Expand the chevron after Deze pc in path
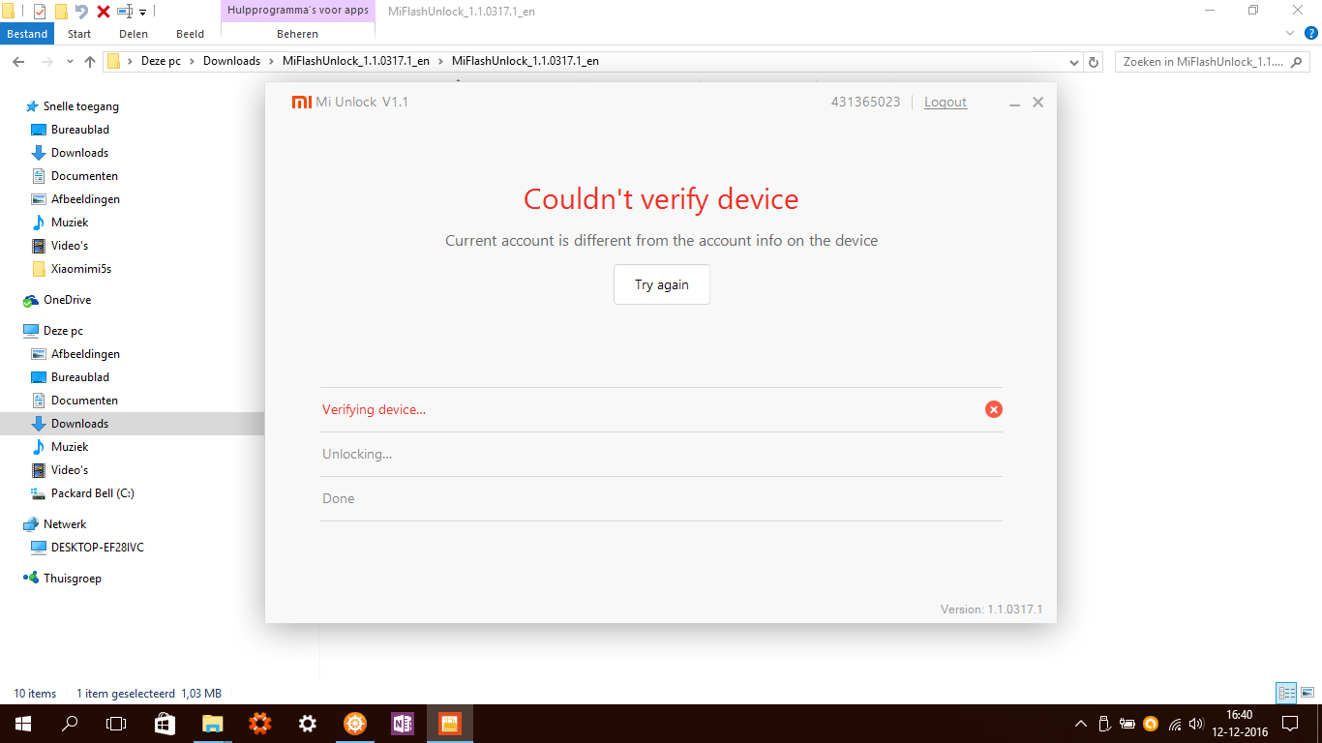The image size is (1322, 743). point(192,61)
